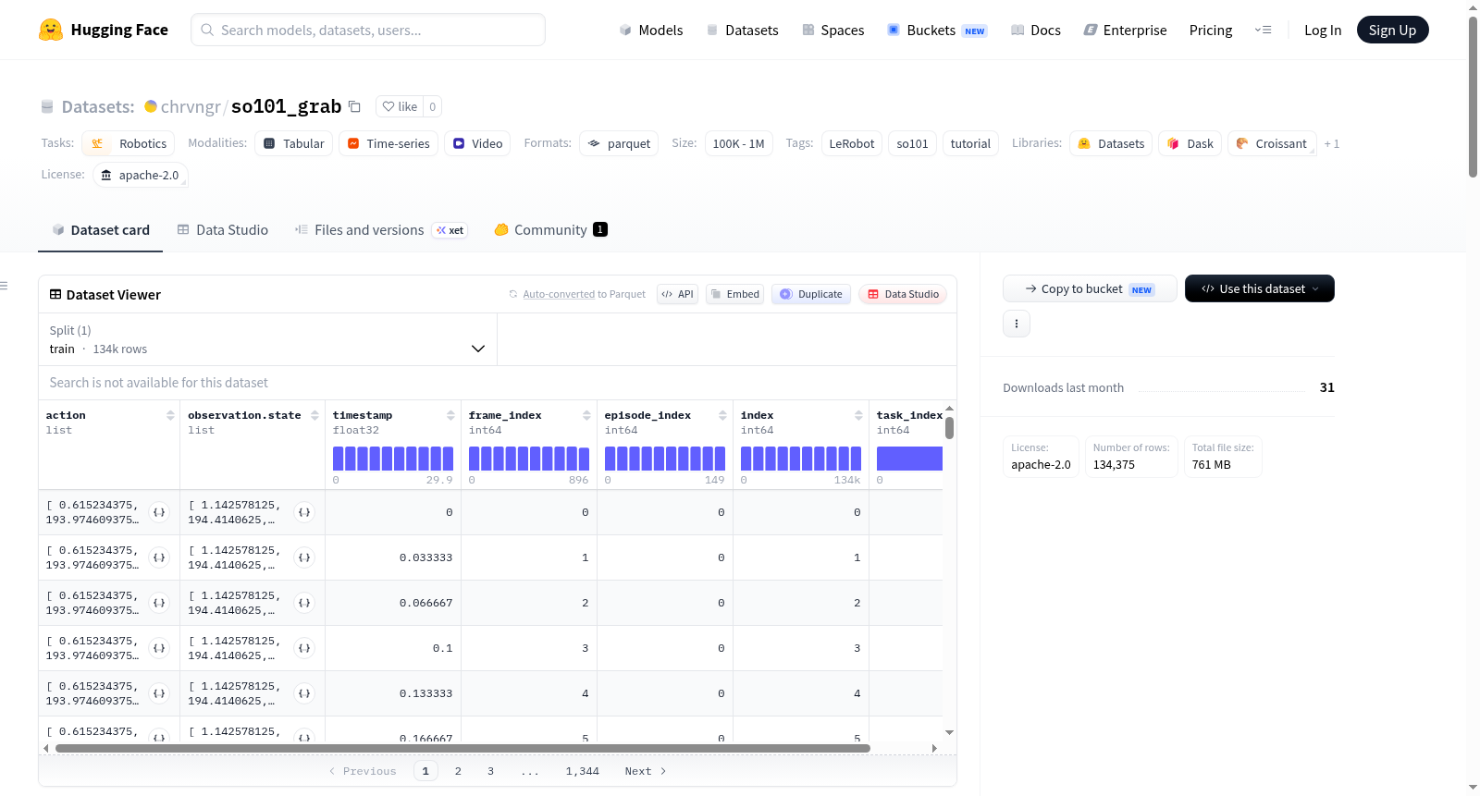Open the Use this dataset dropdown
This screenshot has width=1480, height=796.
point(1260,288)
